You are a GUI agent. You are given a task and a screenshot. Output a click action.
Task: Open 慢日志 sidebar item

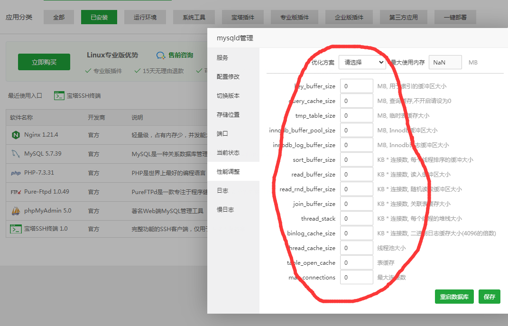233,209
